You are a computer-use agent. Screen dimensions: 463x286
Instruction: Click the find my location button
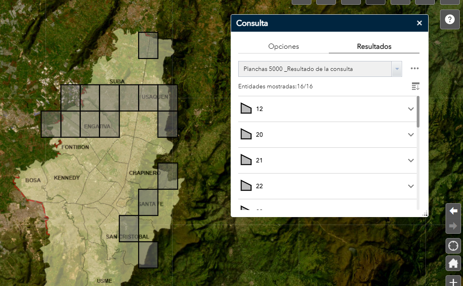point(453,246)
